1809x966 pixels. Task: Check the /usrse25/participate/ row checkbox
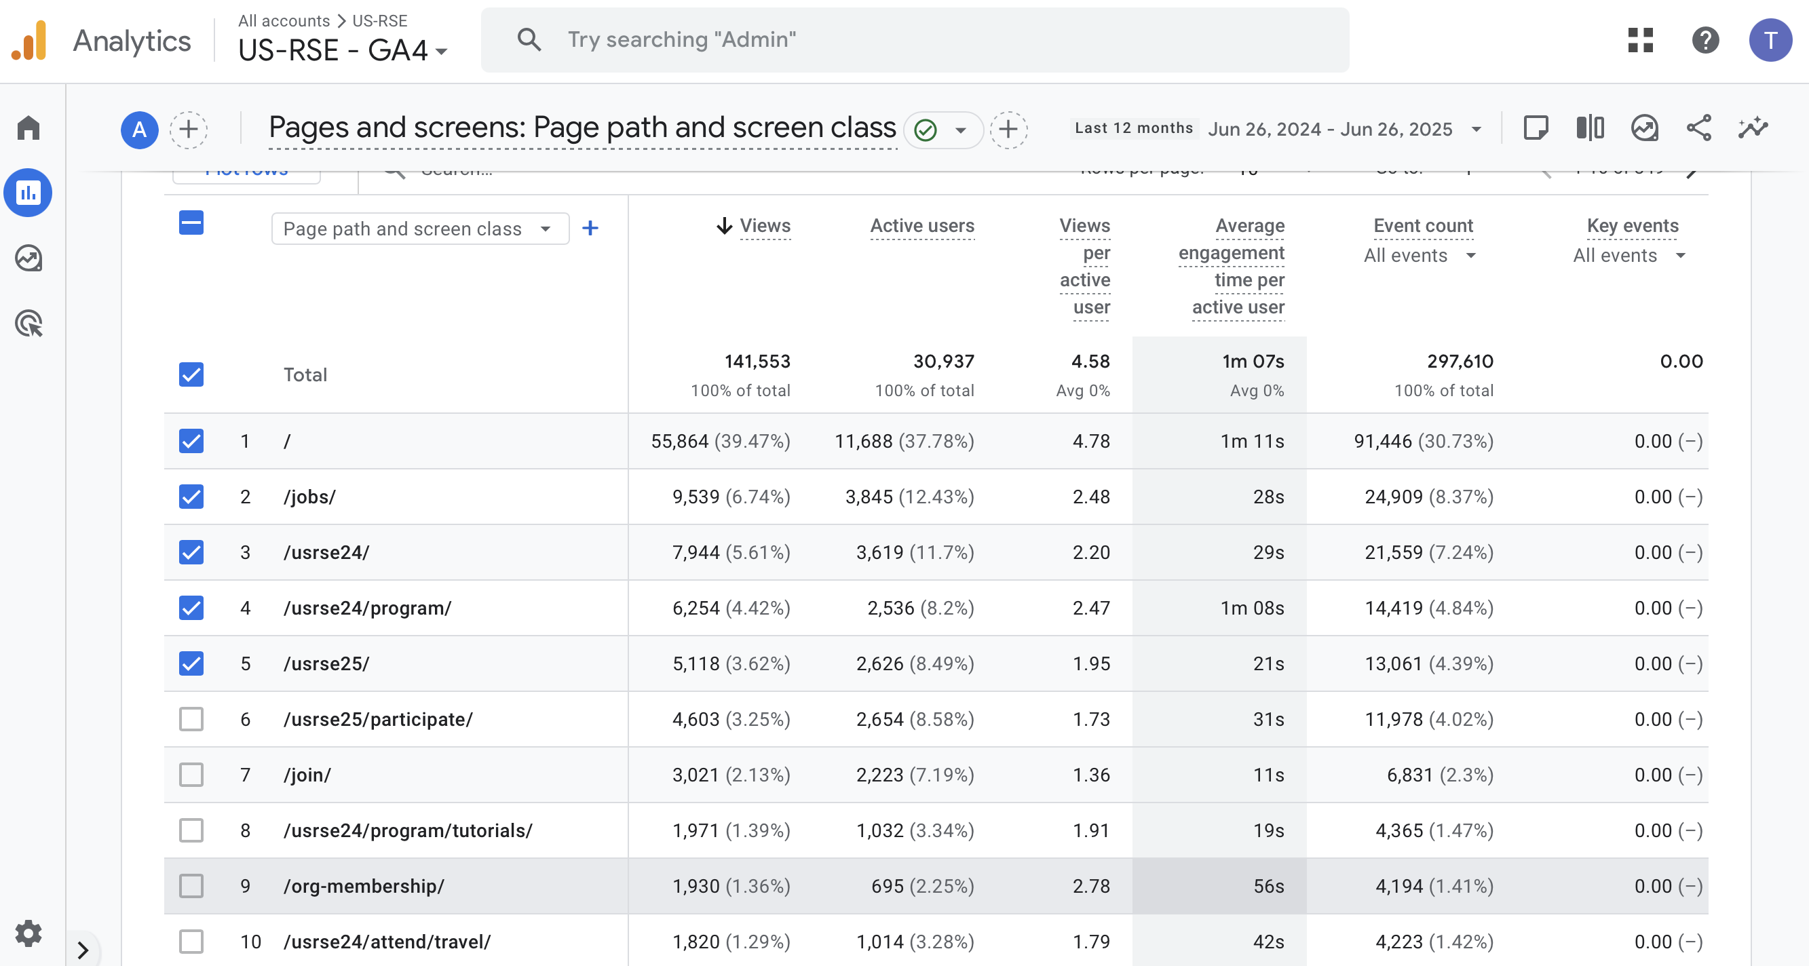click(191, 719)
